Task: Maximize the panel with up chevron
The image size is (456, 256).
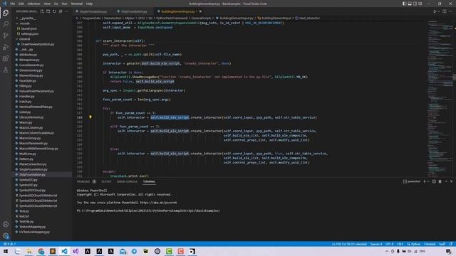Action: tap(446, 181)
